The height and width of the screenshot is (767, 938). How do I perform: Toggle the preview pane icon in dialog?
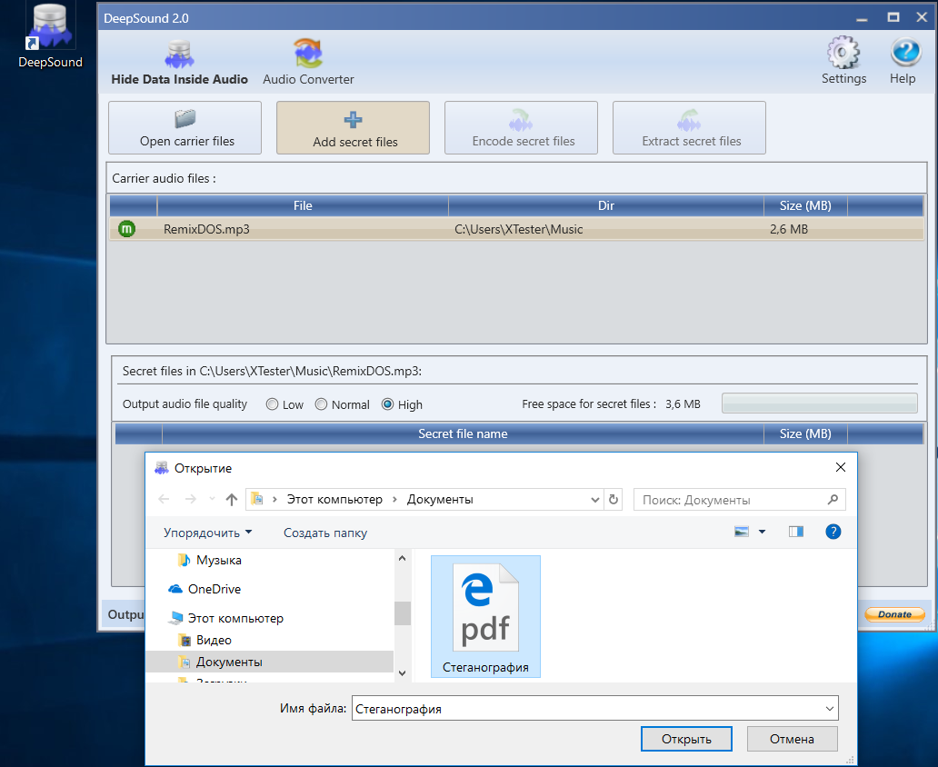point(796,532)
